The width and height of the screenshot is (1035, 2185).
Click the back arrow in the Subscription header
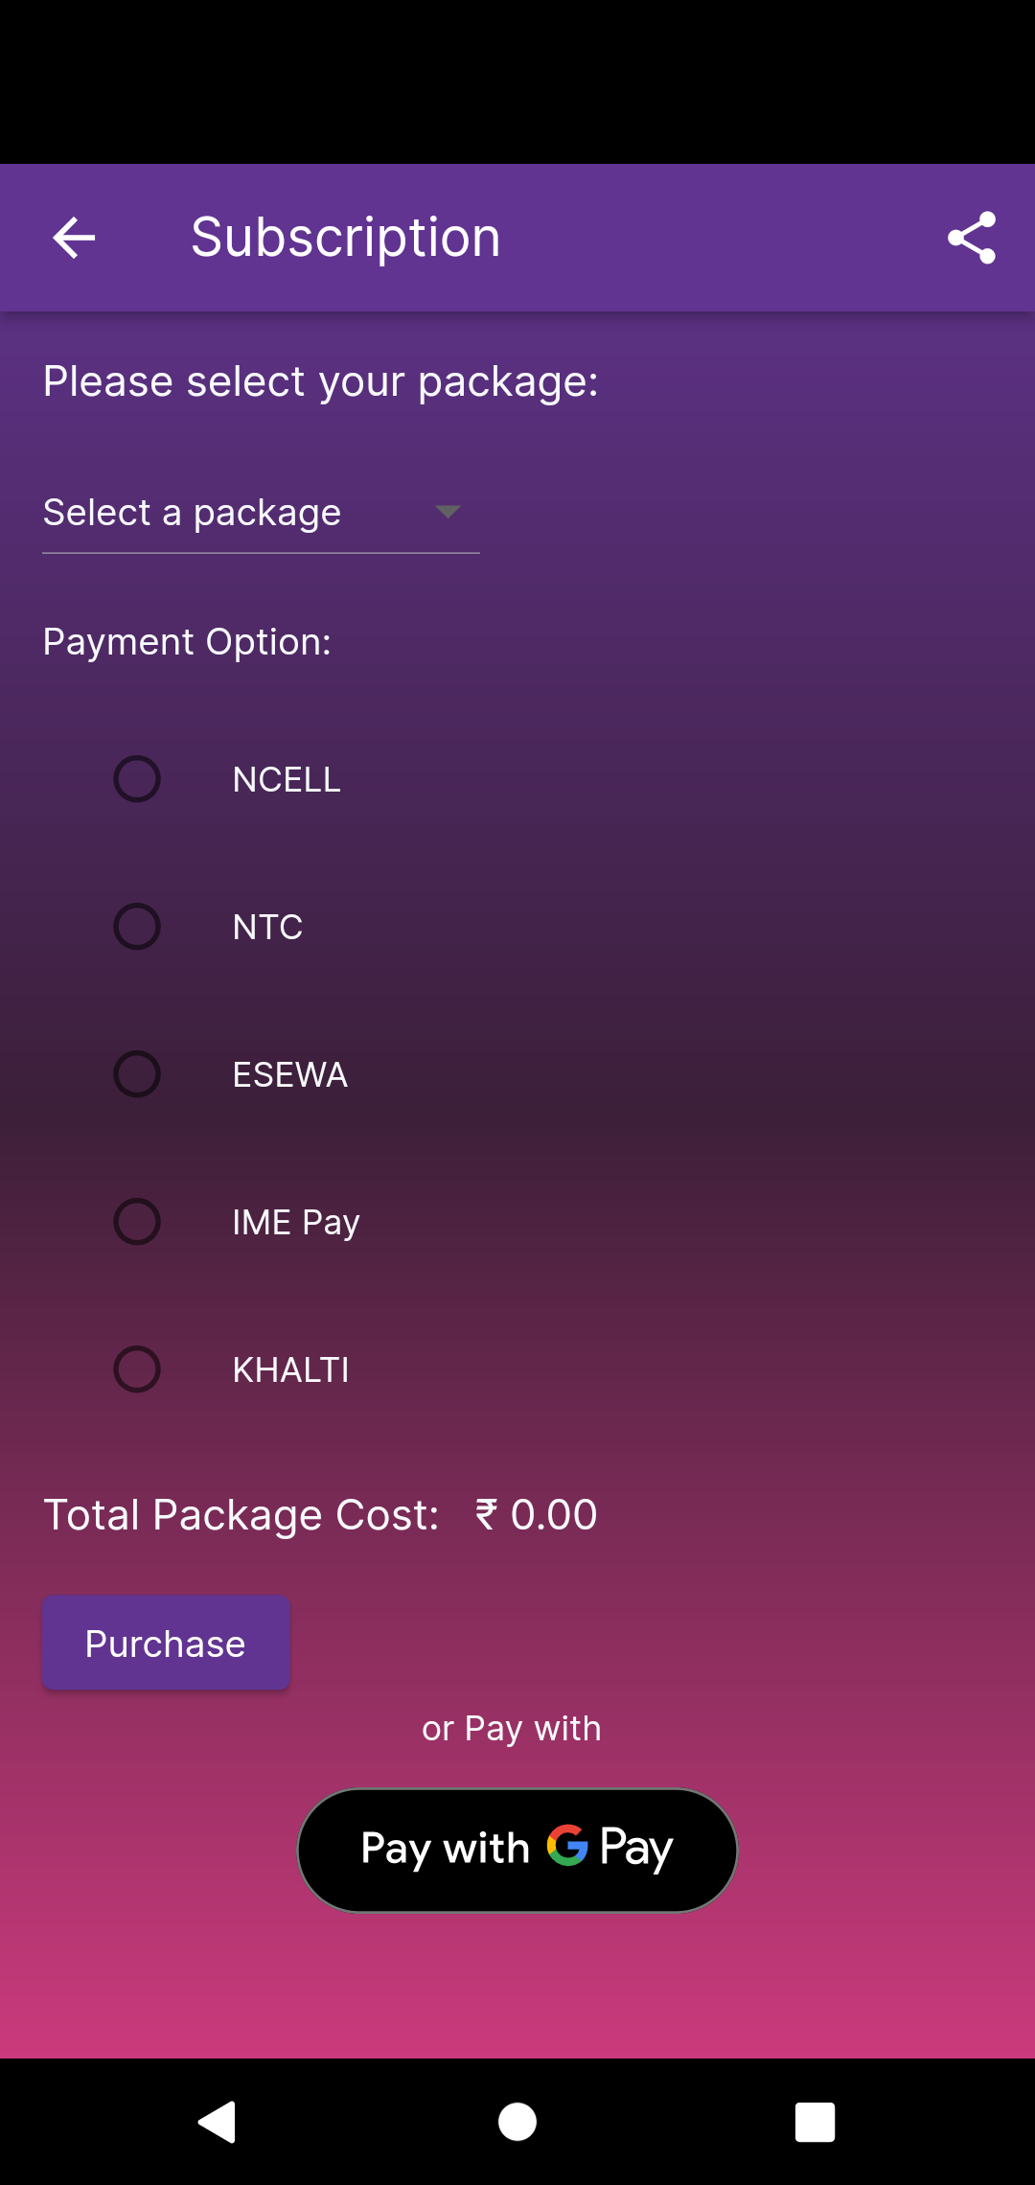tap(72, 238)
